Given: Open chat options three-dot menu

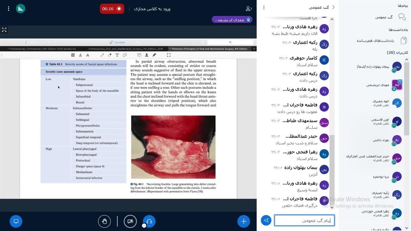Looking at the screenshot, I should 264,7.
